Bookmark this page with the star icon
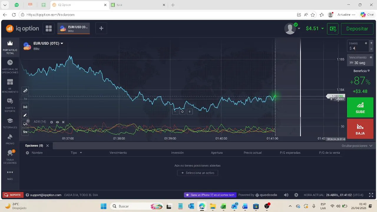Image resolution: width=377 pixels, height=212 pixels. [313, 15]
